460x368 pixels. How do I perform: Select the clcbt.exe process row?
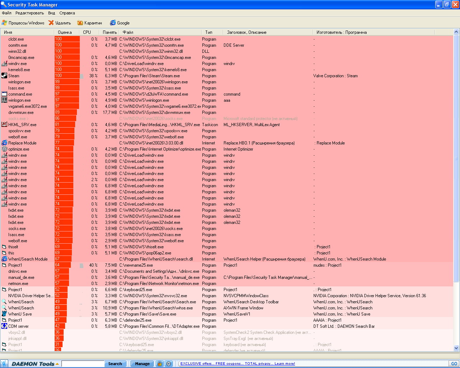227,39
